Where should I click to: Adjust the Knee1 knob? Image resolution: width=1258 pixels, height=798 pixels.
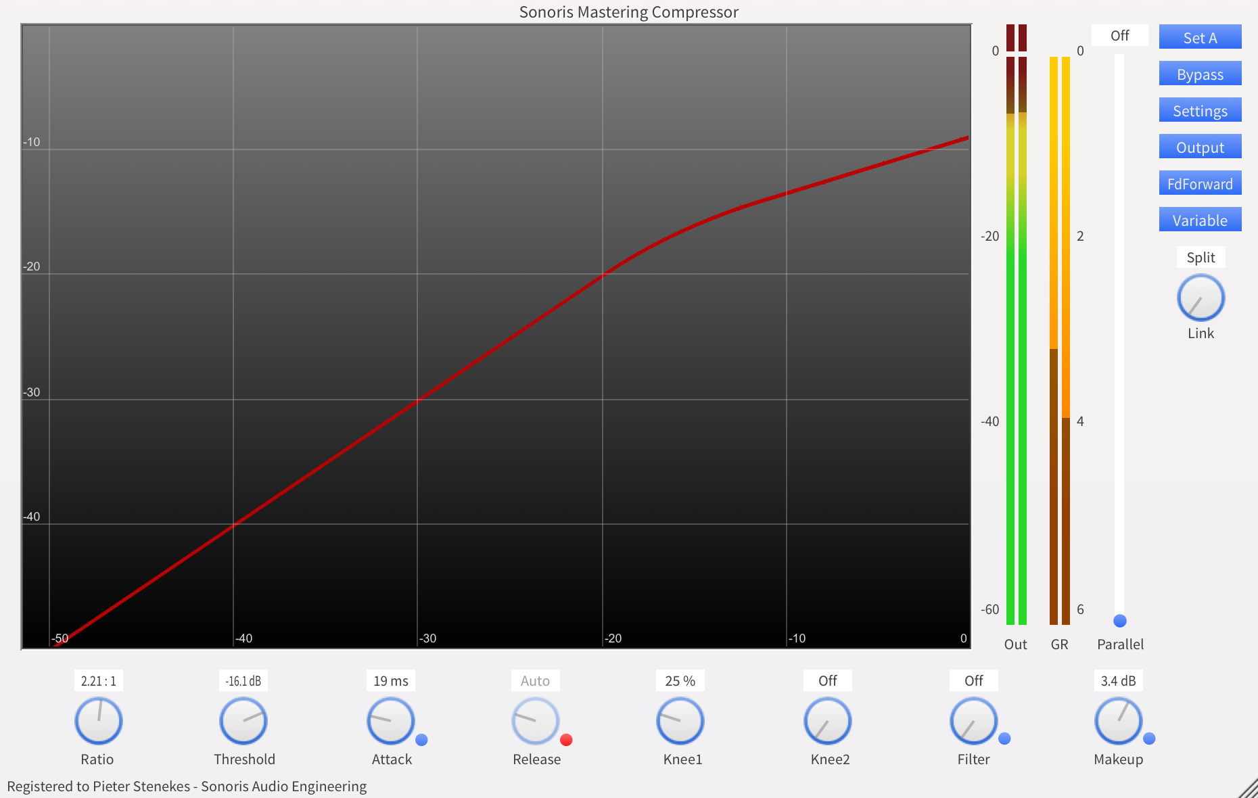pos(680,721)
